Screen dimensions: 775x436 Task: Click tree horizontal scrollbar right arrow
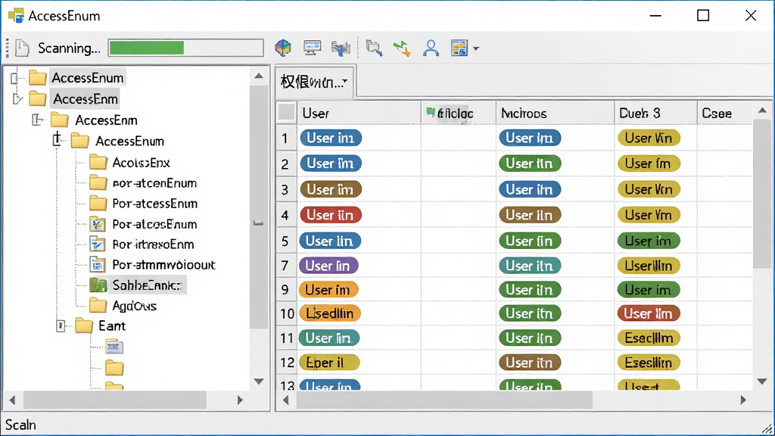pyautogui.click(x=240, y=400)
